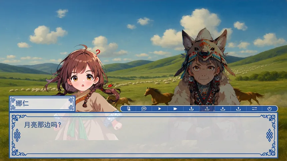The image size is (287, 161).
Task: Click the dialogue text 月亮那边吗？ to advance
Action: point(42,125)
